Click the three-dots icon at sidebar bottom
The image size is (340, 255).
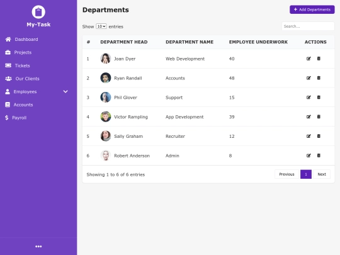[x=38, y=246]
